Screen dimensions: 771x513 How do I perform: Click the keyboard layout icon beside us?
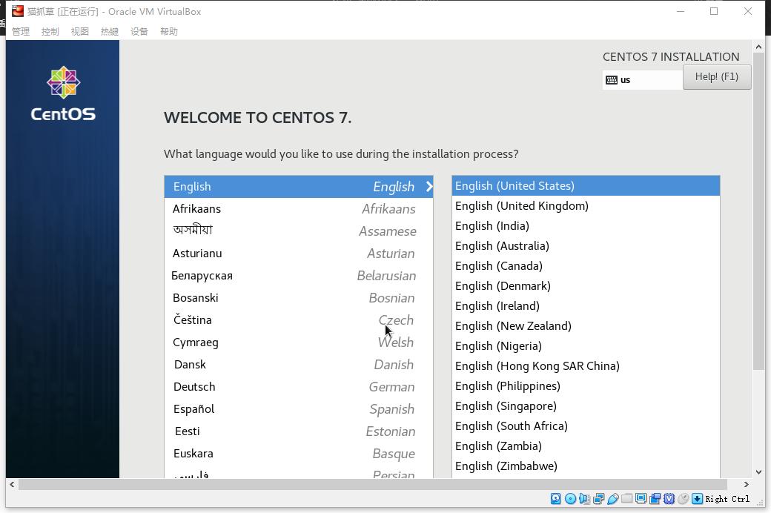click(x=611, y=80)
